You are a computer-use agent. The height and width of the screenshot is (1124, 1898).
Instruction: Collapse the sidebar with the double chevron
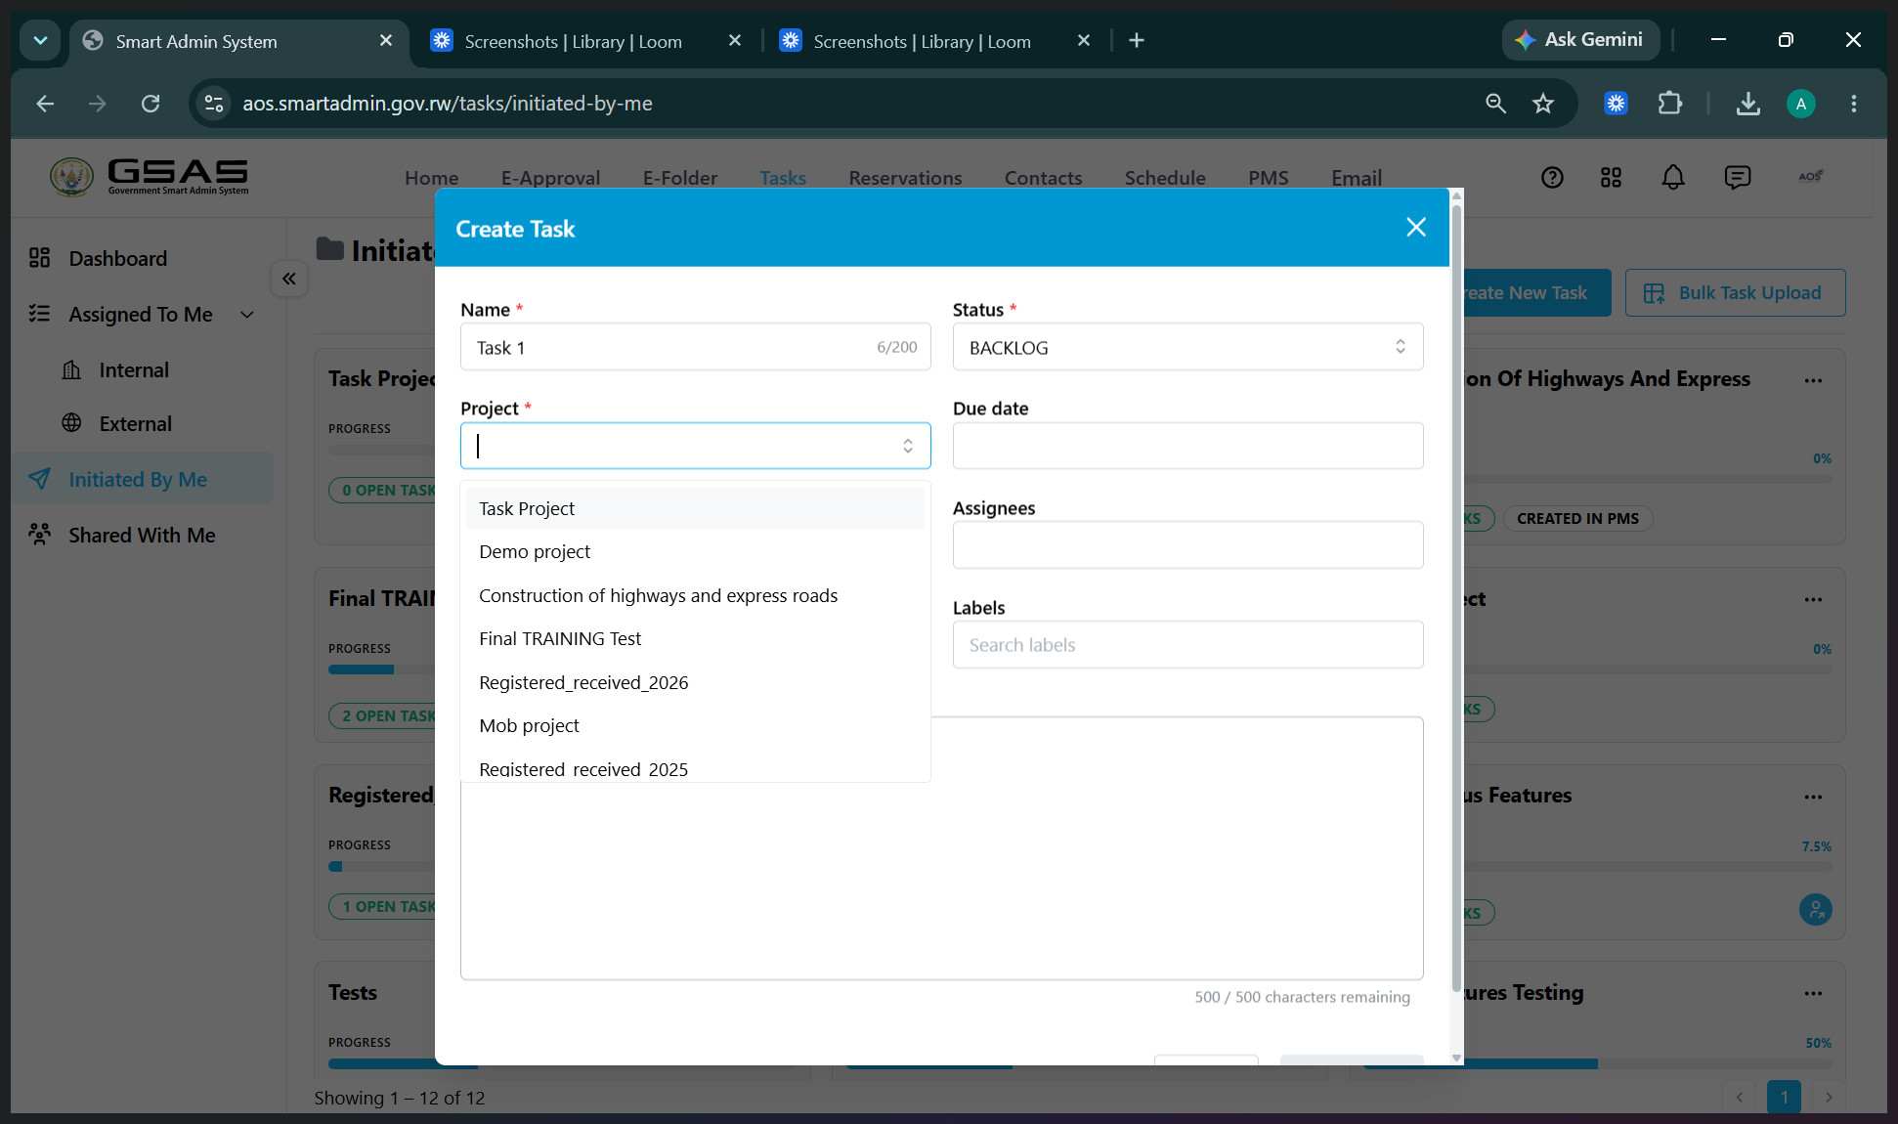click(289, 280)
